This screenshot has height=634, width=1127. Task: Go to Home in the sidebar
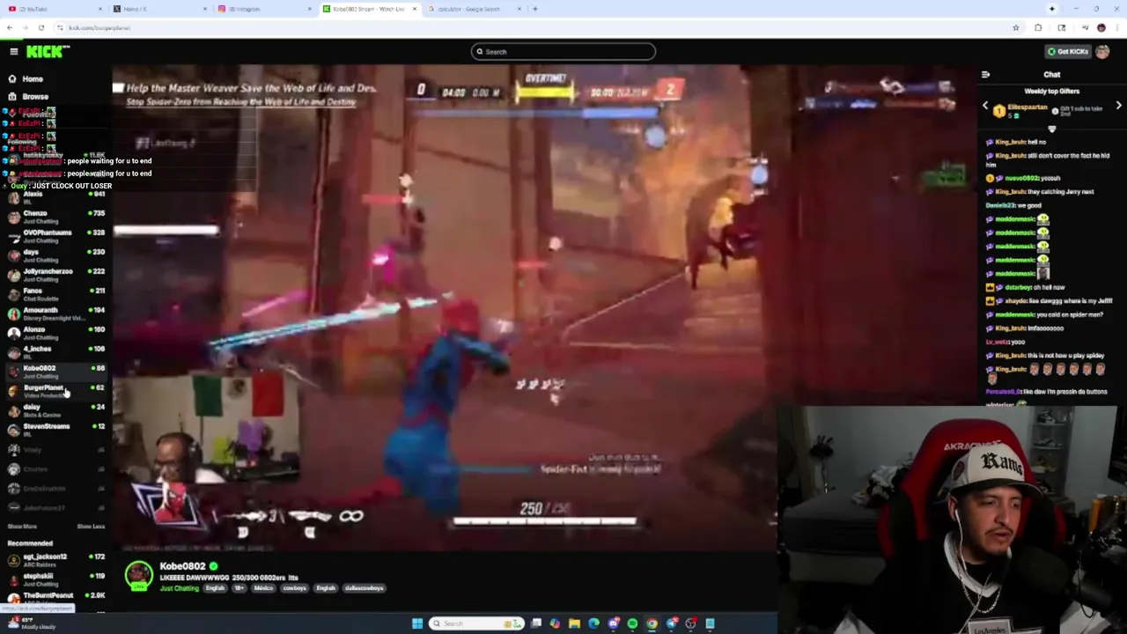click(33, 79)
